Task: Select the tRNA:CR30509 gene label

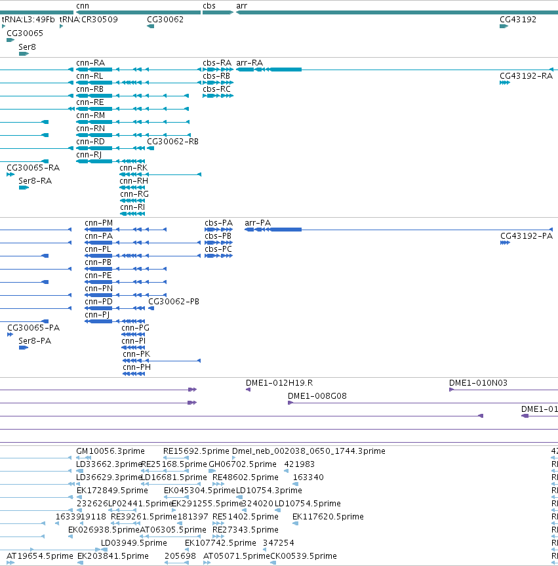Action: pyautogui.click(x=89, y=20)
